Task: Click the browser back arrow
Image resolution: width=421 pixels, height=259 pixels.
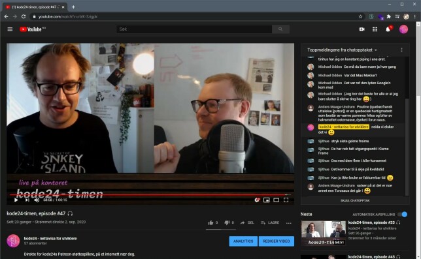Action: coord(6,16)
